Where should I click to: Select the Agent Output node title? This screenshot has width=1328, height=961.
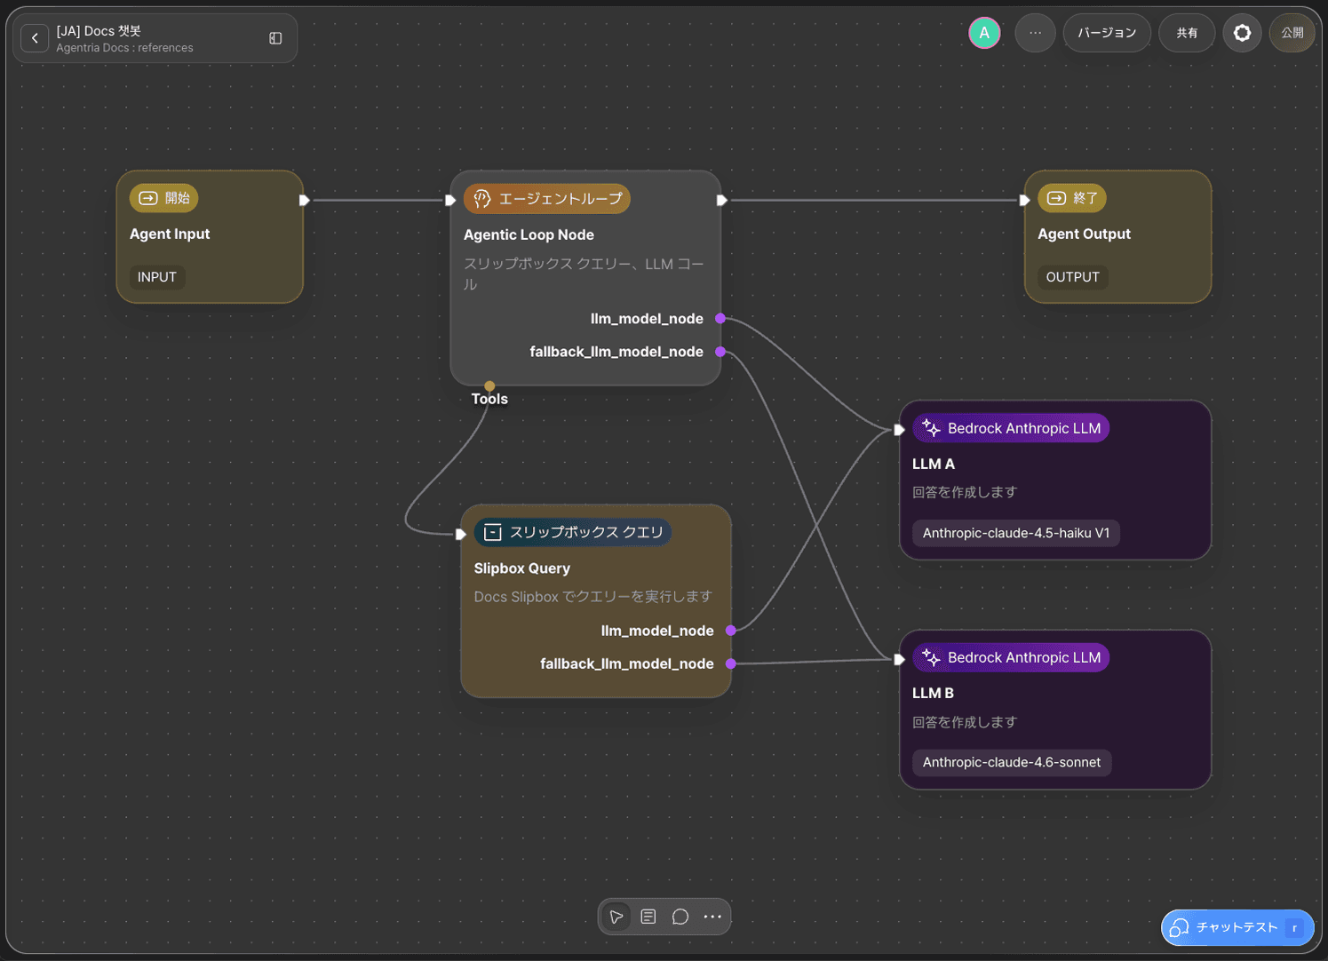[1084, 234]
